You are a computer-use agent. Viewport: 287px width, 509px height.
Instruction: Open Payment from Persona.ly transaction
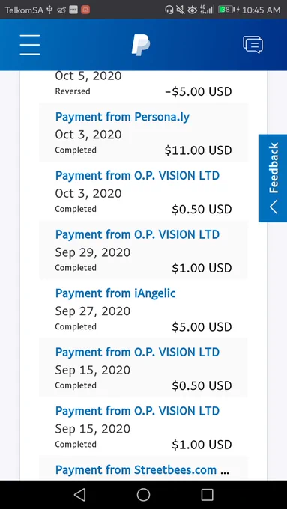pos(143,132)
